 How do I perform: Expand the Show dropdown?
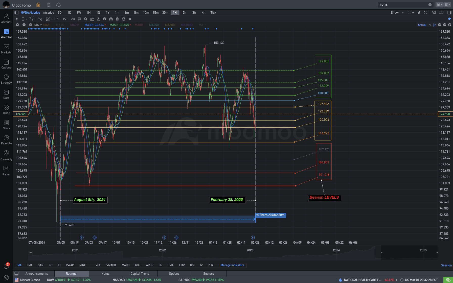[x=397, y=13]
